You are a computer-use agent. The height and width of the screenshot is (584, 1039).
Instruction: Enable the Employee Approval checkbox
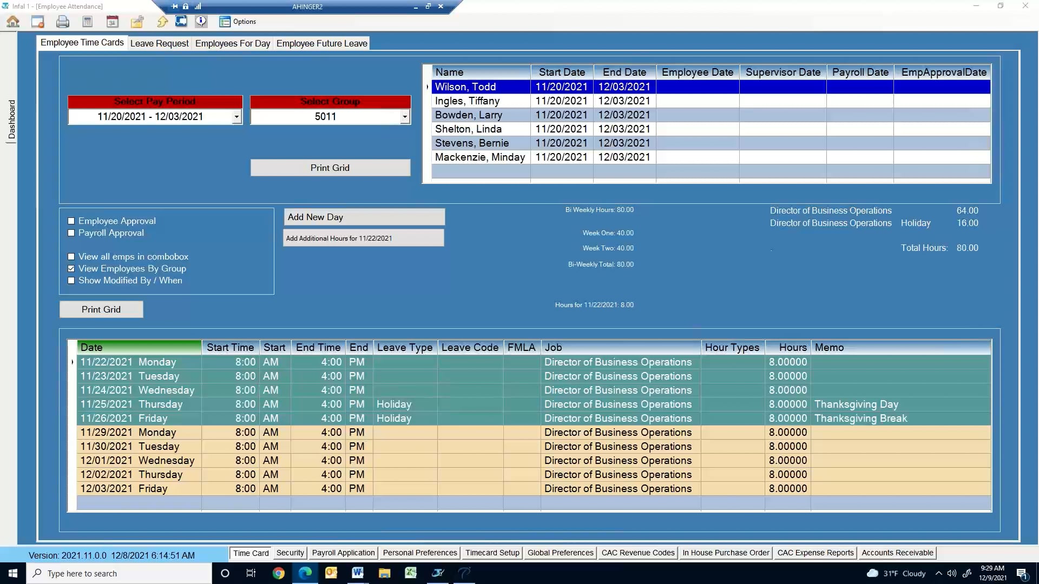click(x=70, y=221)
